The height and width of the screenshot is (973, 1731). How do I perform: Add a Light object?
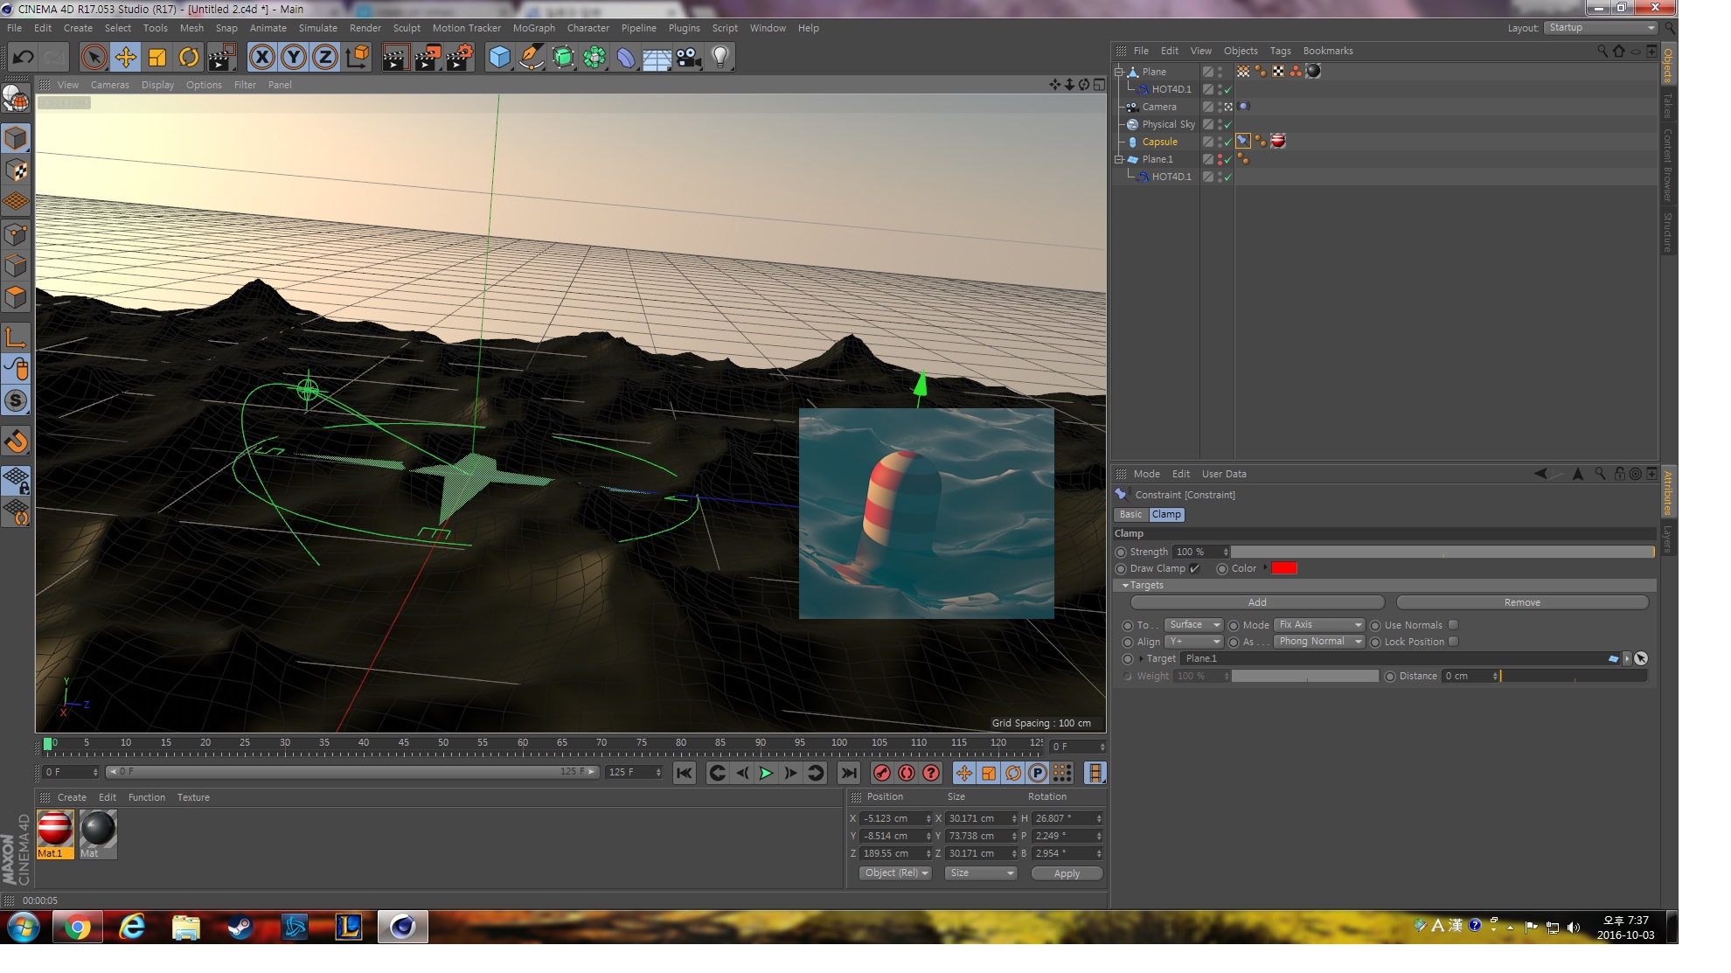[720, 58]
